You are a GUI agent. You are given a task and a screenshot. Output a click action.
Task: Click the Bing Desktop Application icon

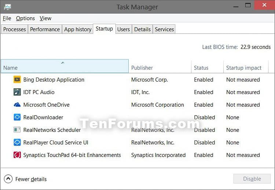point(17,79)
